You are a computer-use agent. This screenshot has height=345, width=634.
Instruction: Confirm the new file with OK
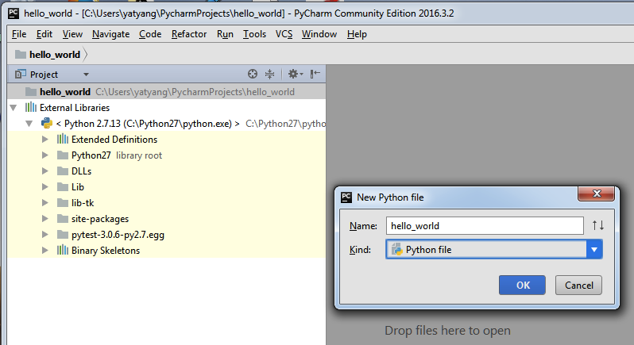pos(522,285)
